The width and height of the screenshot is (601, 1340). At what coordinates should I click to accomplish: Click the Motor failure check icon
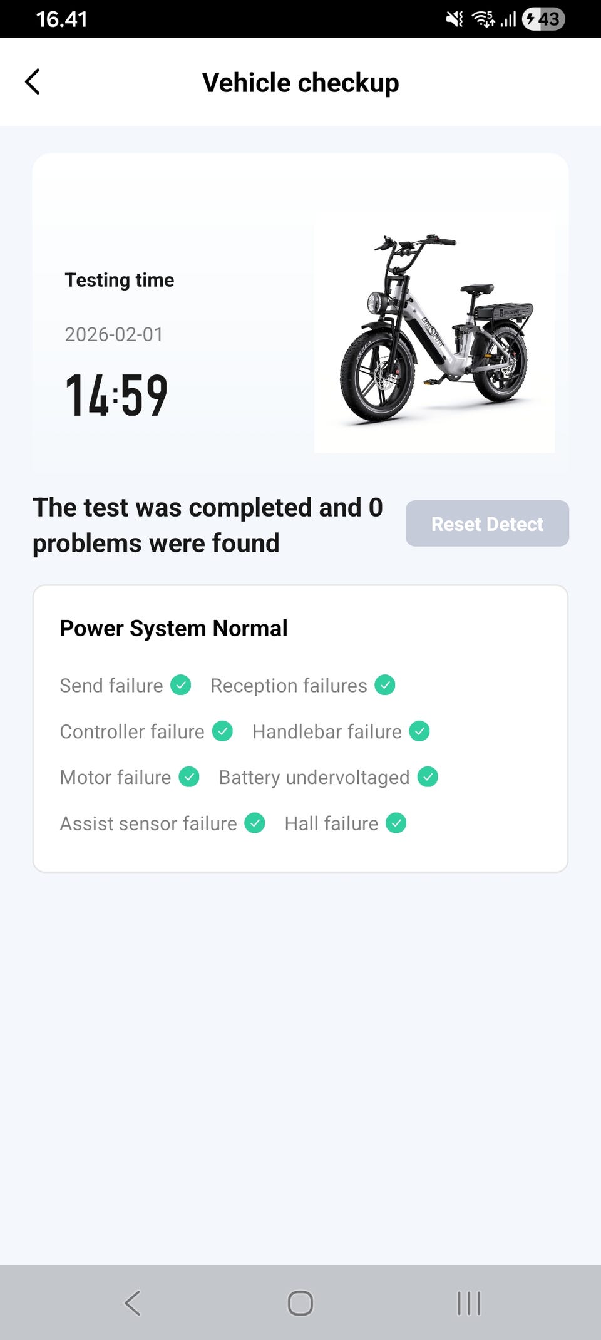pyautogui.click(x=189, y=777)
